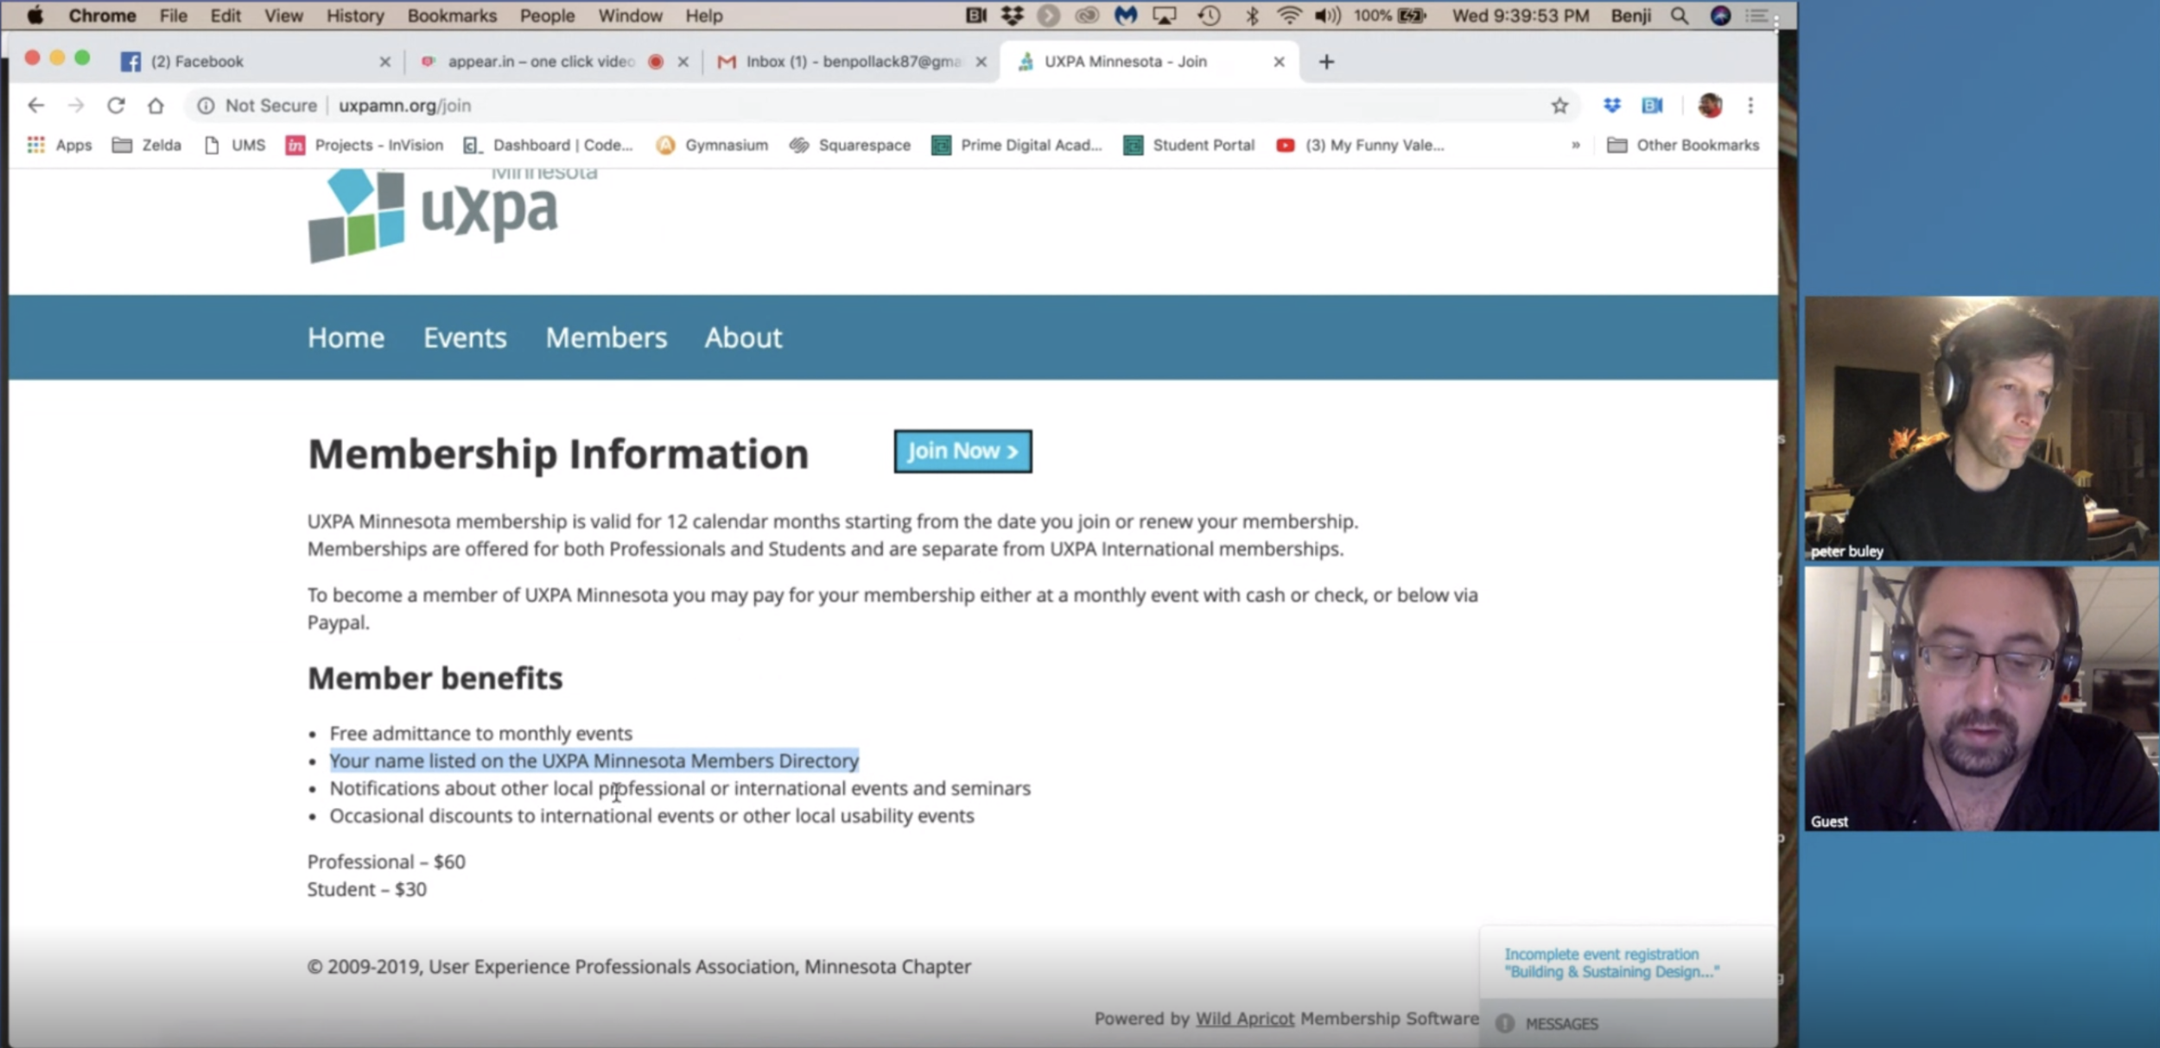Open the Zelda bookmarks folder
This screenshot has width=2160, height=1048.
(x=147, y=145)
